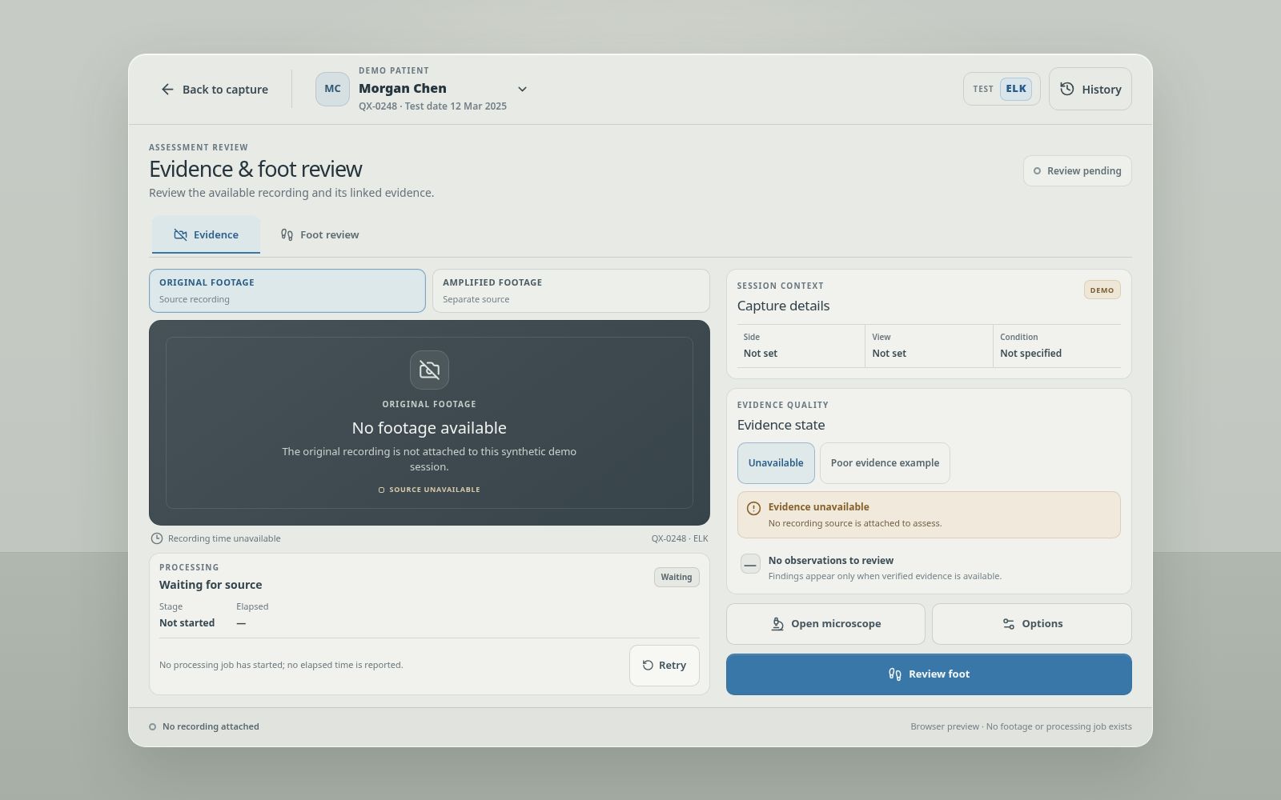Click the warning icon in Evidence unavailable alert
The width and height of the screenshot is (1281, 800).
point(753,508)
